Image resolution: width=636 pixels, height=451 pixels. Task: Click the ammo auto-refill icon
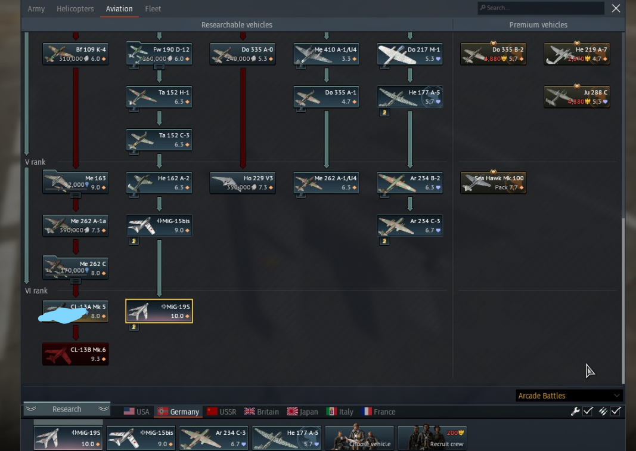tap(603, 411)
